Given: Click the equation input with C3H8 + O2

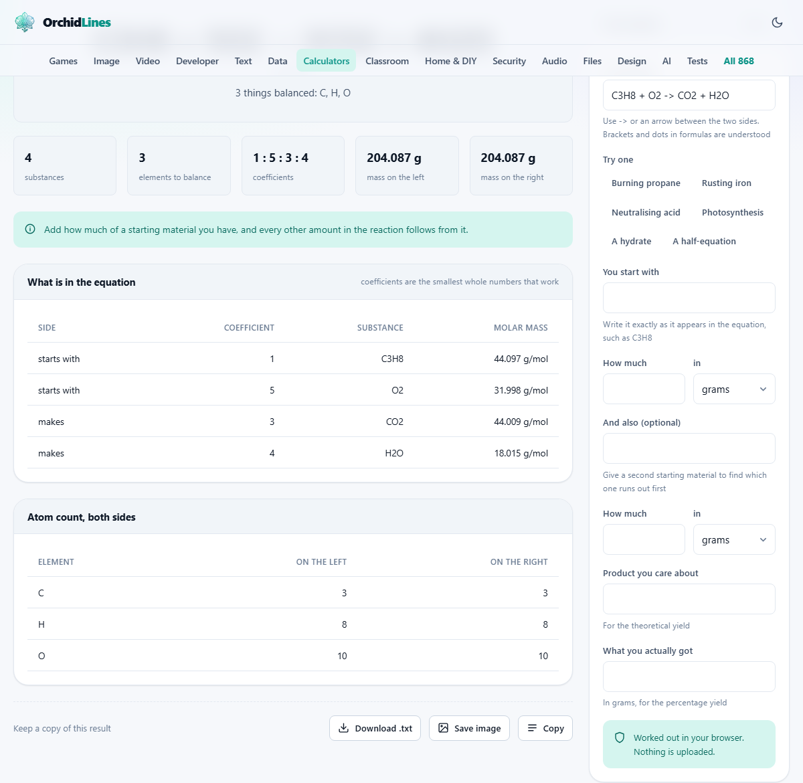Looking at the screenshot, I should click(689, 95).
